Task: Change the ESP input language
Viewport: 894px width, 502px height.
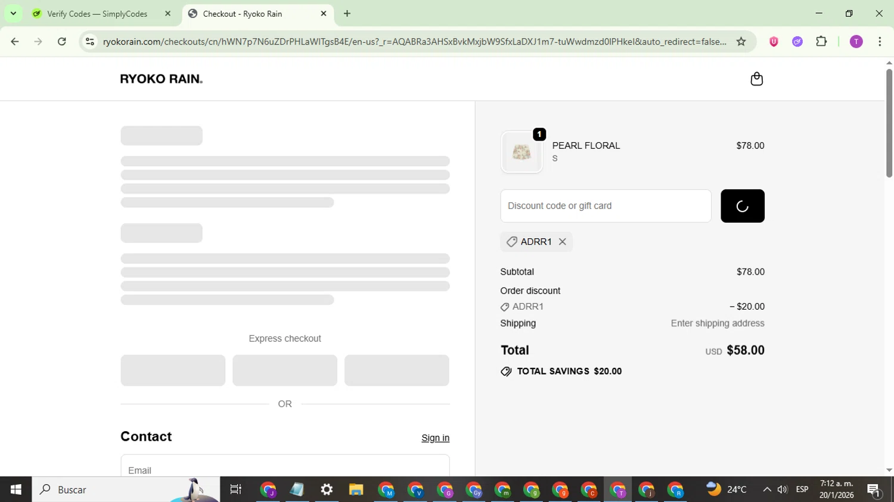Action: click(802, 489)
